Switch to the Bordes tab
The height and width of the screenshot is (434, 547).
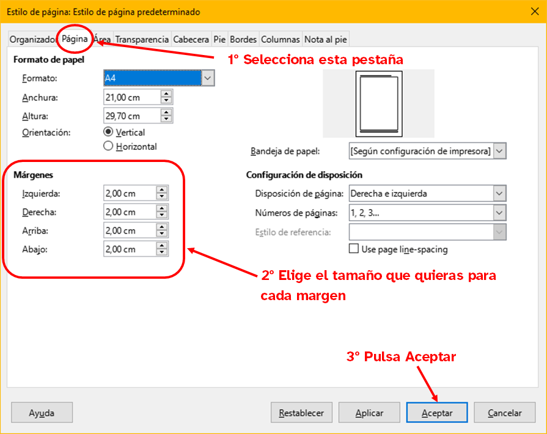coord(243,39)
